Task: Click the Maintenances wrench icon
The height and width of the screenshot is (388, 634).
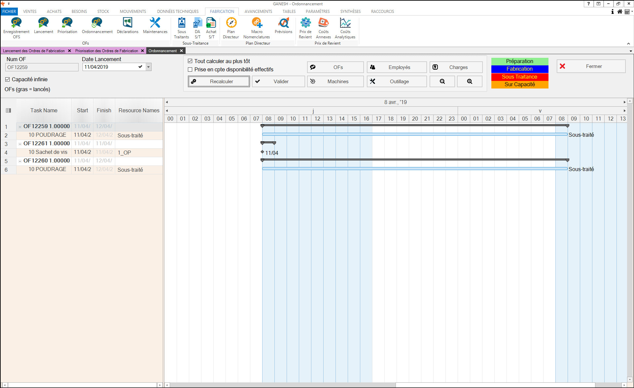Action: pos(155,24)
